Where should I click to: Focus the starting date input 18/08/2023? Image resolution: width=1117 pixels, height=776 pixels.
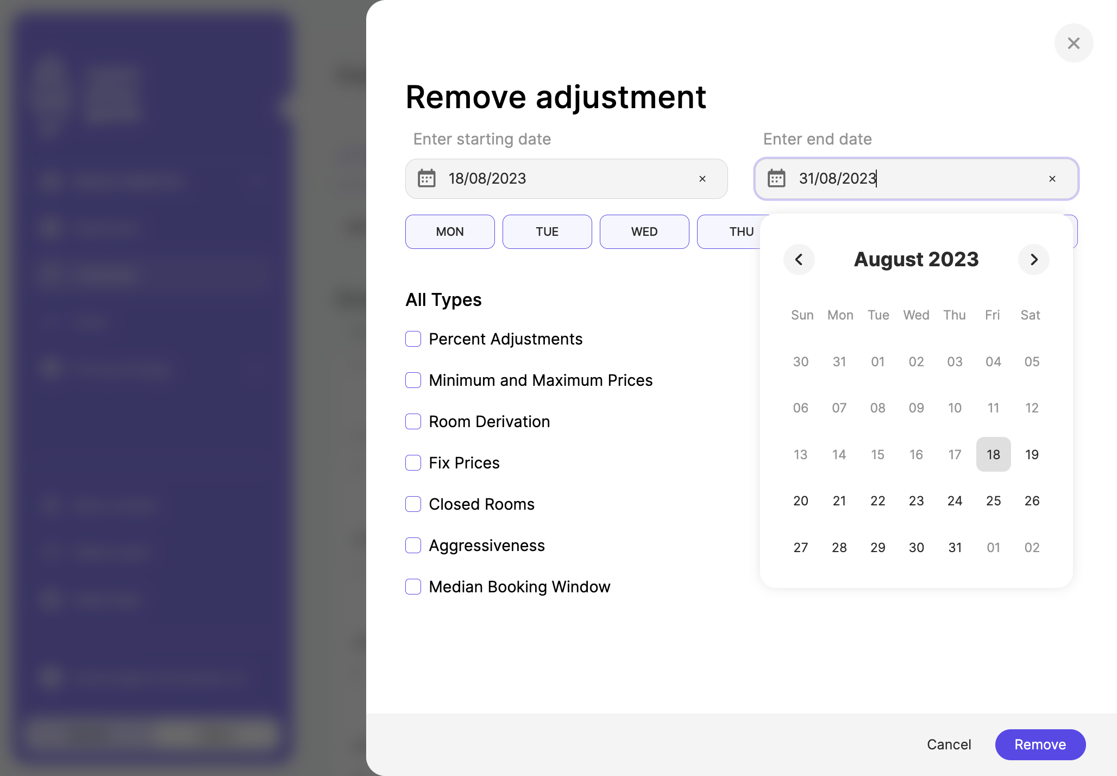point(566,179)
